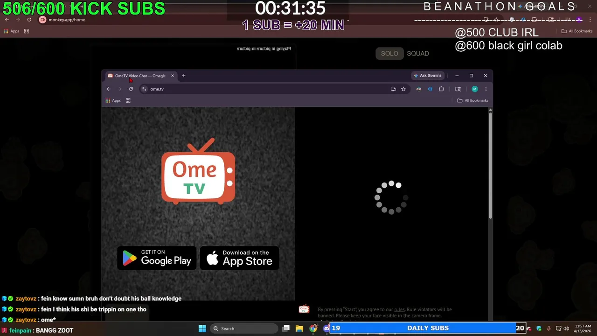Go back in the OmeTV browser window
597x336 pixels.
(109, 89)
